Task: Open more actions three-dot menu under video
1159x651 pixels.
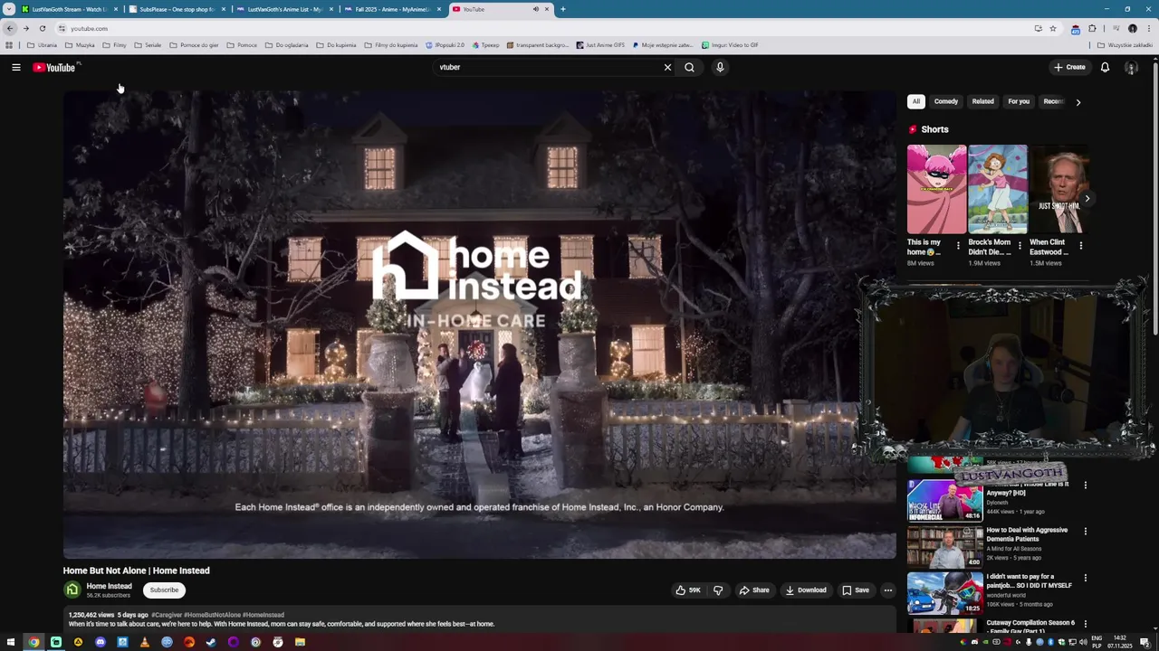Action: click(887, 590)
